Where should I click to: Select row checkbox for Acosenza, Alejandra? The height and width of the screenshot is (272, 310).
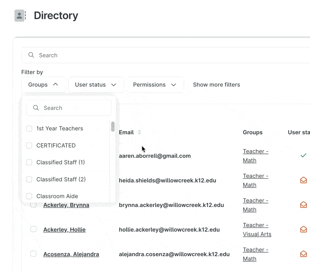(x=33, y=254)
